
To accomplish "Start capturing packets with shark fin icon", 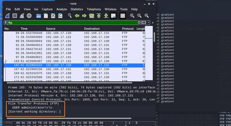I will coord(8,16).
